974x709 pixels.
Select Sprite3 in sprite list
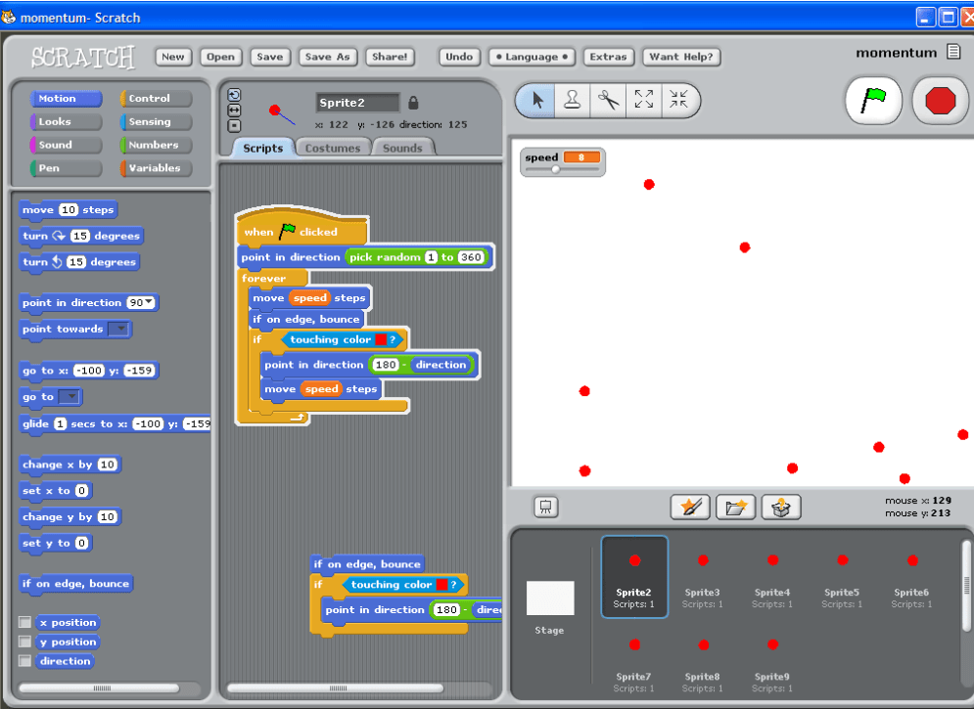[x=703, y=577]
